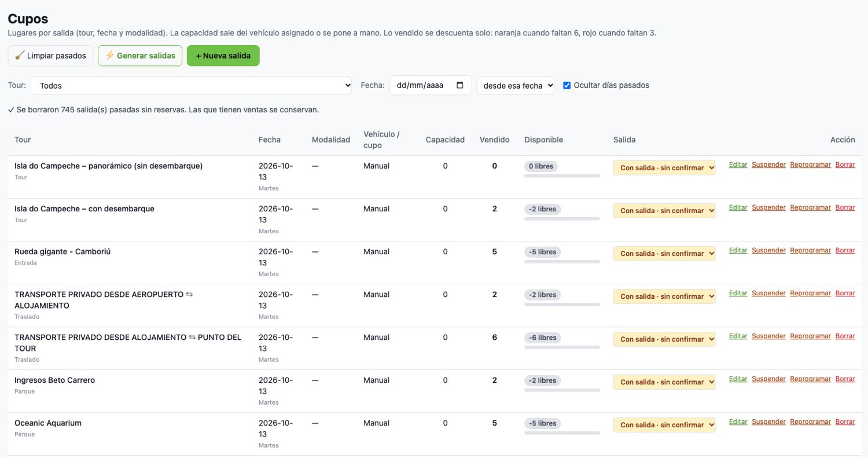
Task: Click Suspender for Ingresos Beto Carrero row
Action: [x=768, y=379]
